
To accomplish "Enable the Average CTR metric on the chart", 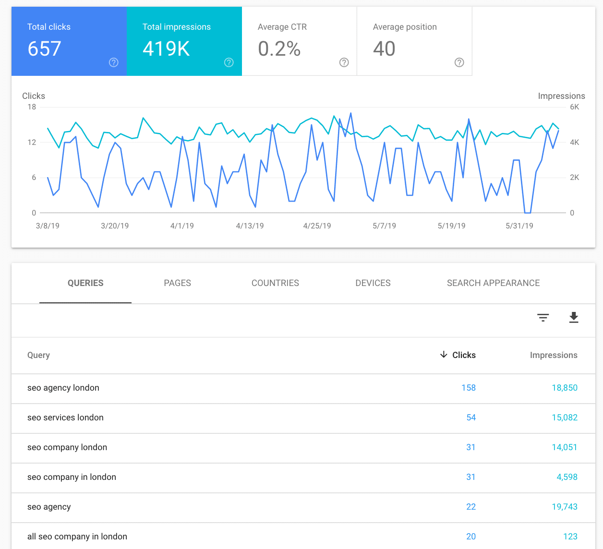I will pos(299,41).
